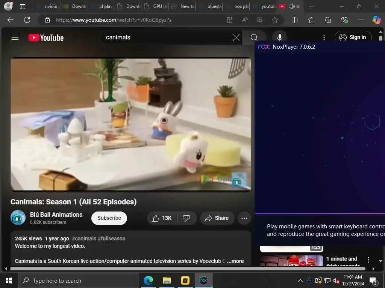View site information lock icon
The width and height of the screenshot is (385, 288).
[47, 20]
